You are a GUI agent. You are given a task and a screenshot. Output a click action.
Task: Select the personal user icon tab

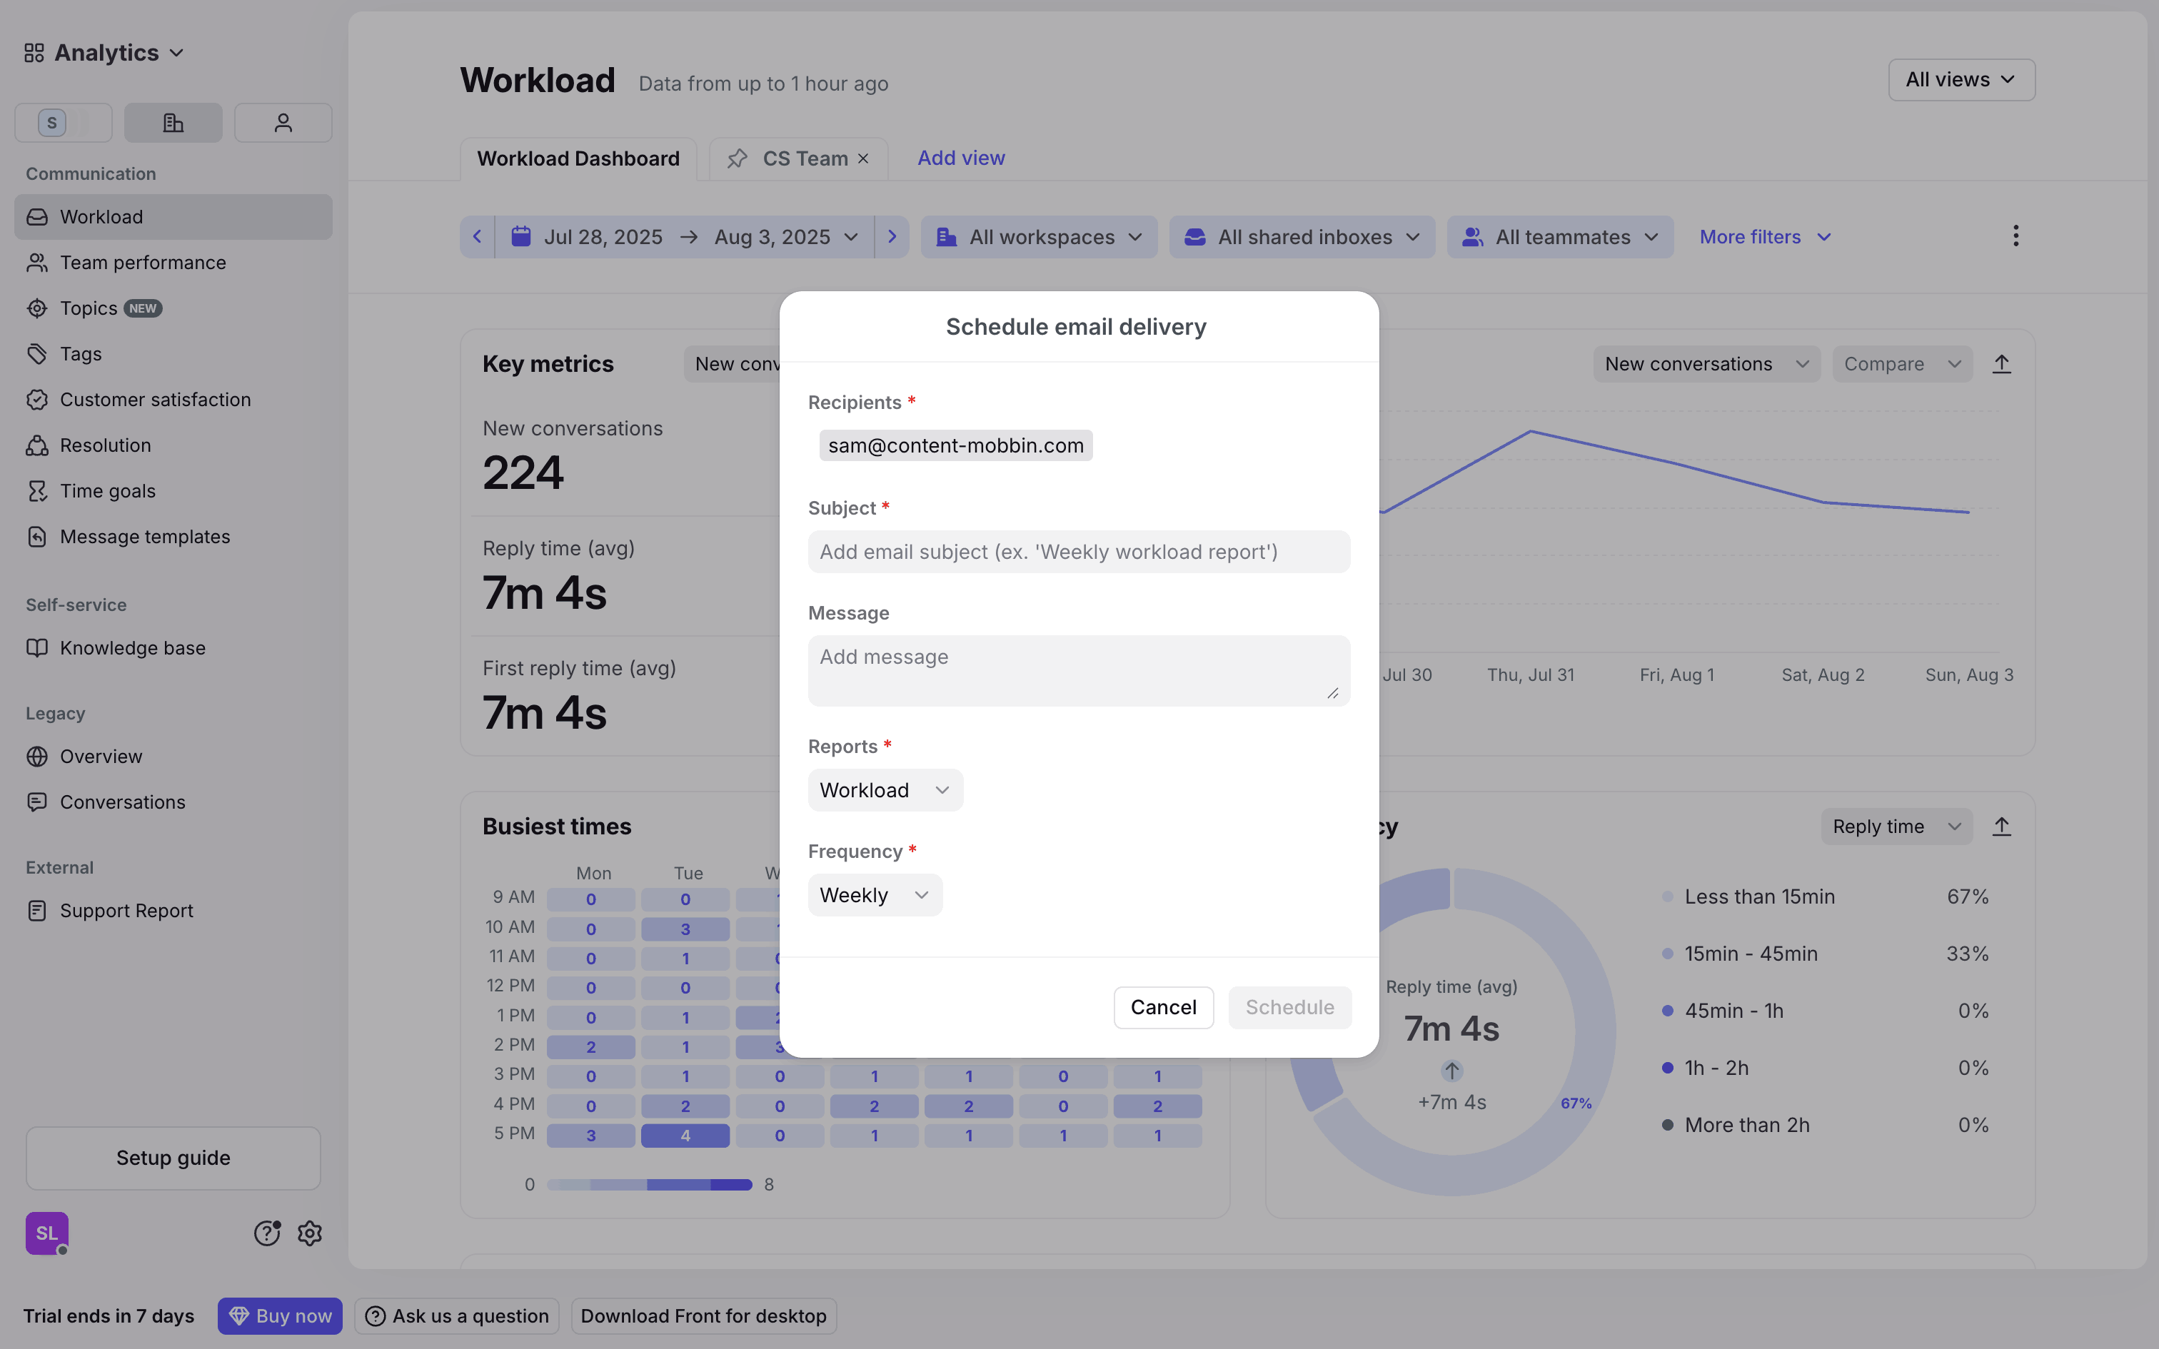pyautogui.click(x=283, y=122)
